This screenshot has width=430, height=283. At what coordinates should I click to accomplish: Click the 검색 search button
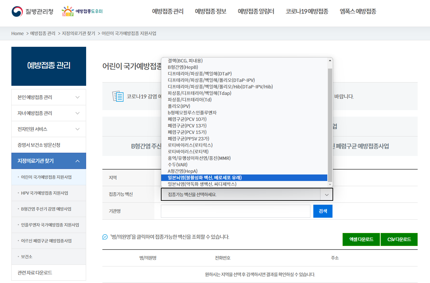coord(322,211)
